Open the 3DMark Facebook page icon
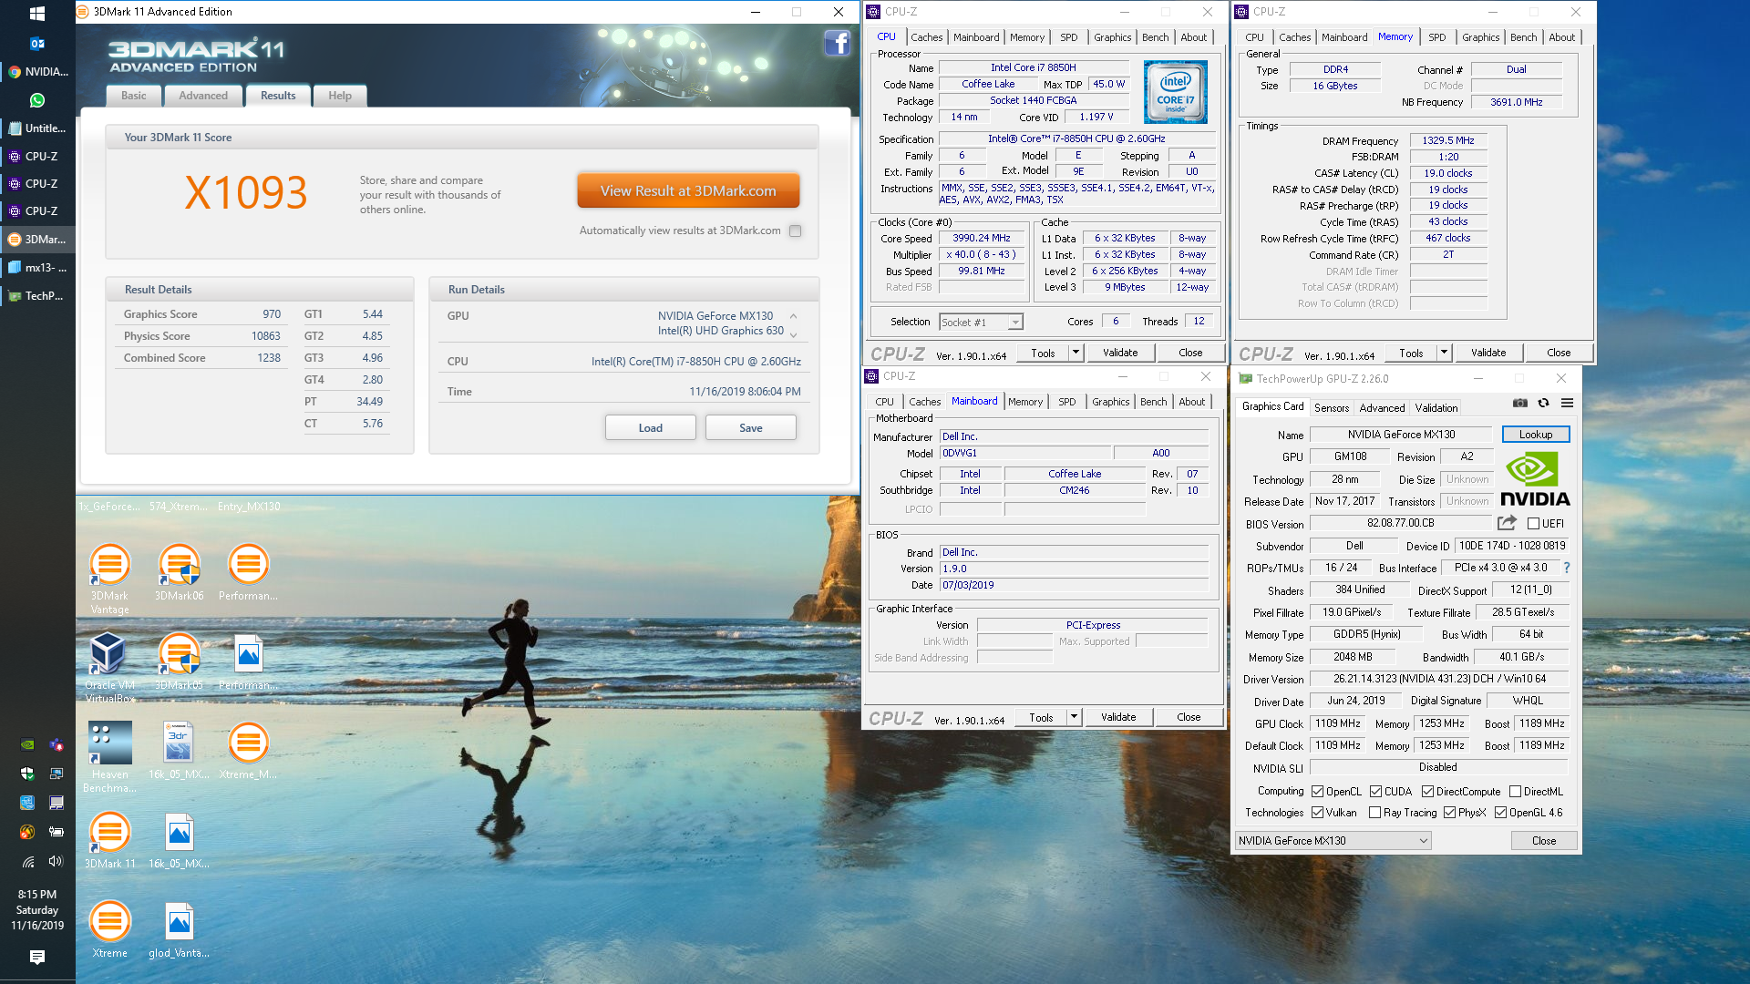Viewport: 1750px width, 984px height. pyautogui.click(x=837, y=43)
